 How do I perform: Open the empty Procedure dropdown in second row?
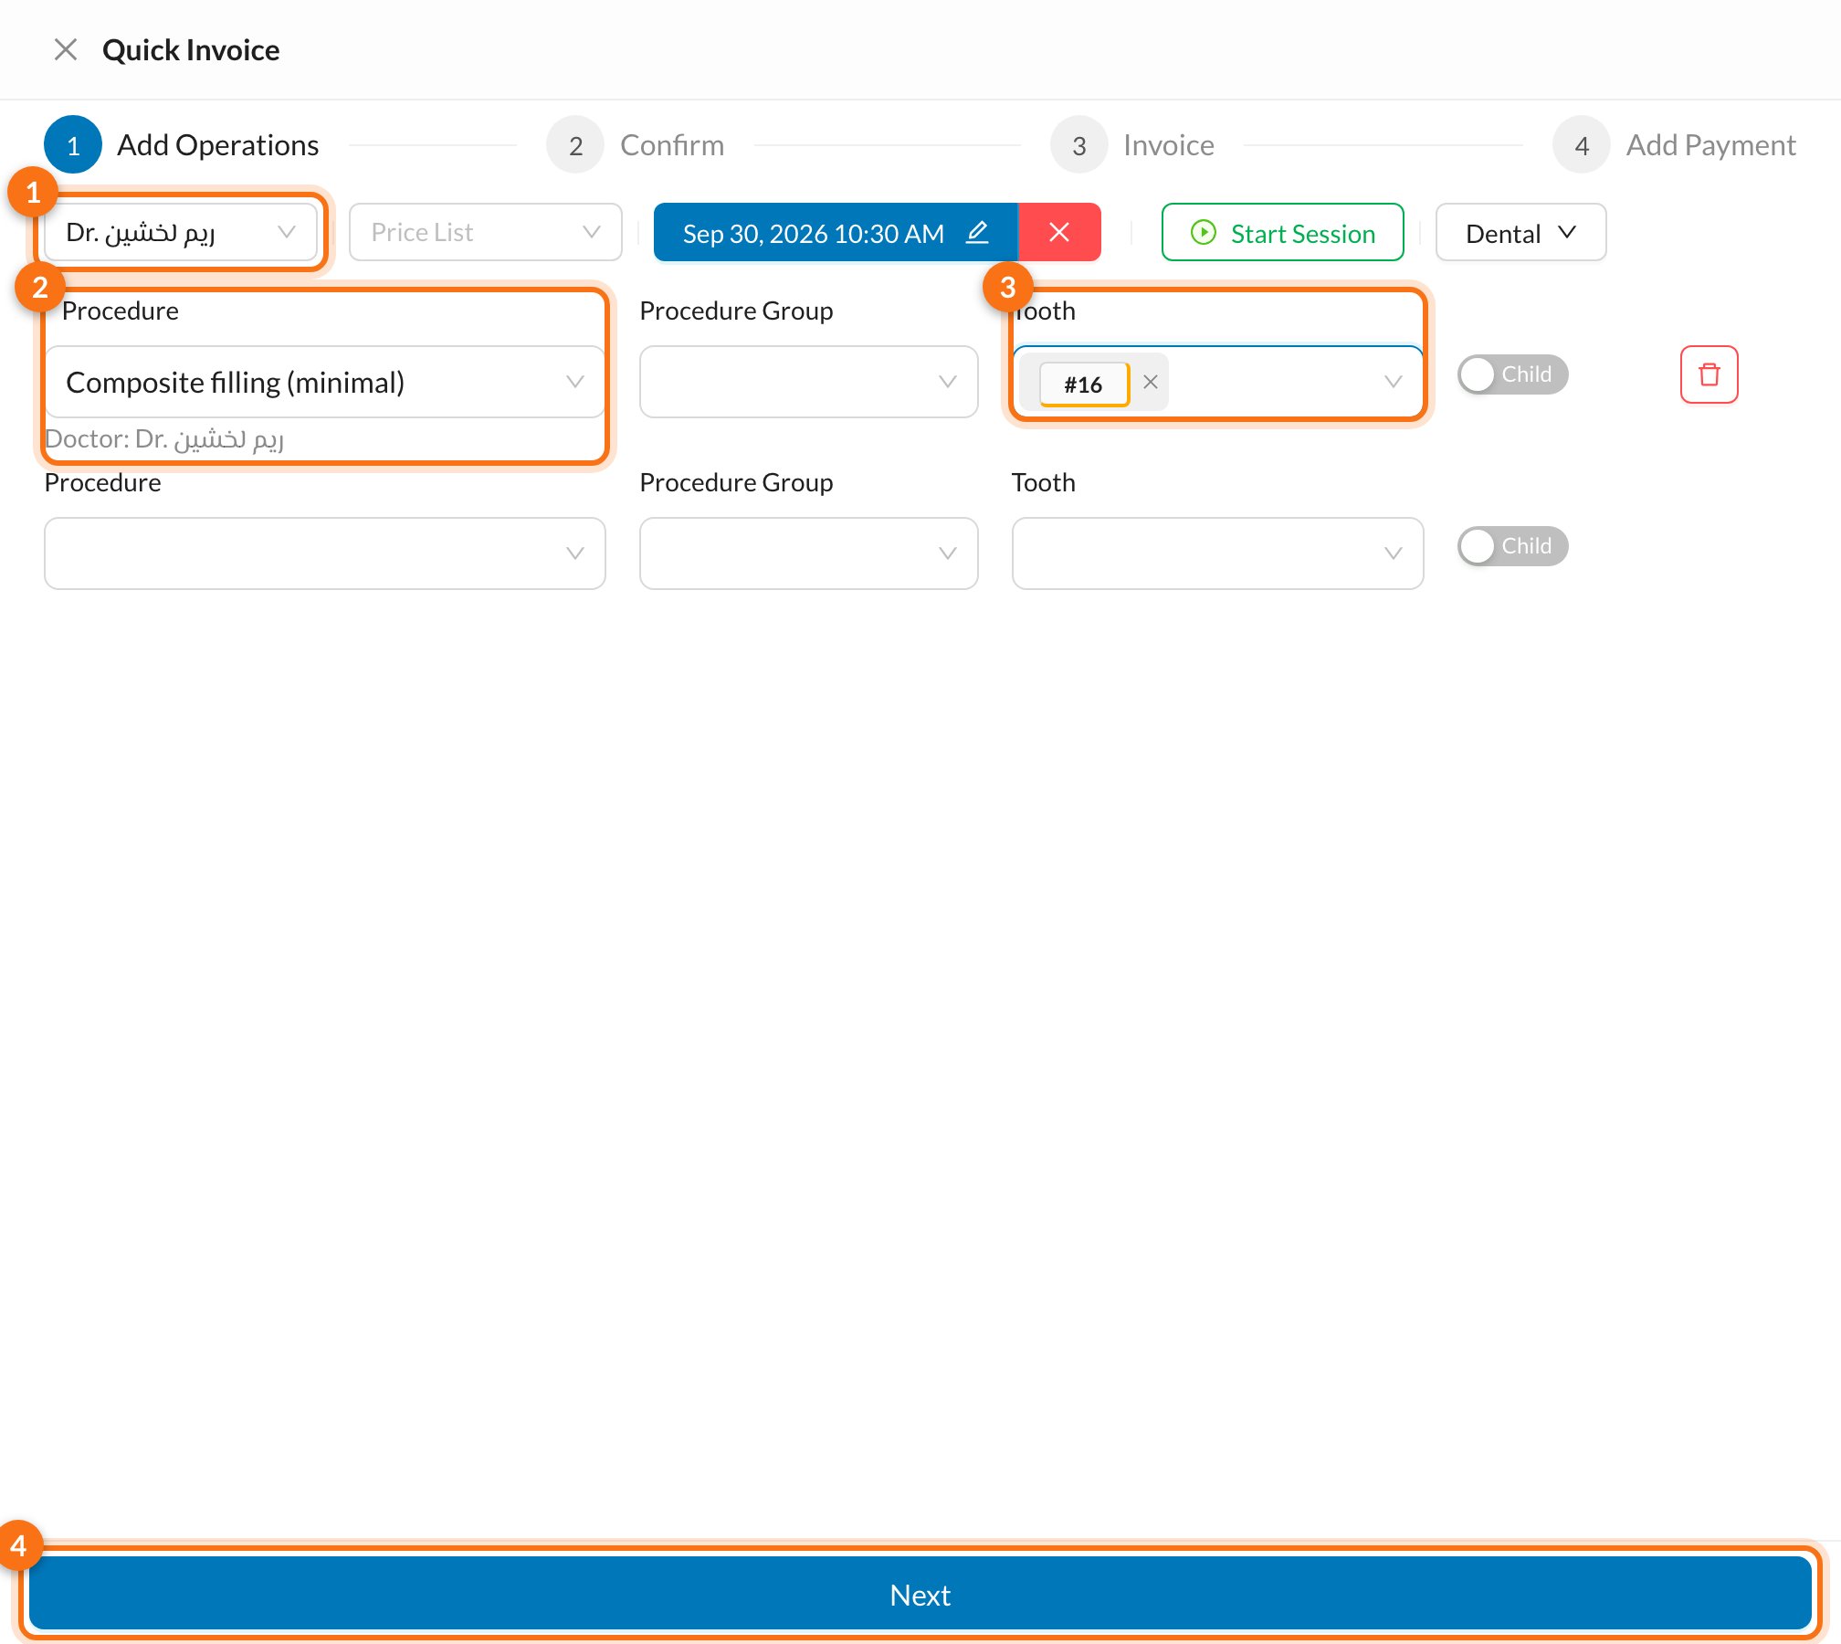point(324,553)
